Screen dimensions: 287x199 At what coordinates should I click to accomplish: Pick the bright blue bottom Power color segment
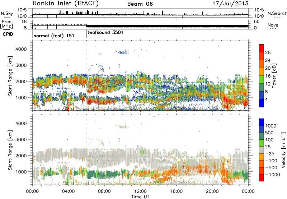click(x=262, y=103)
